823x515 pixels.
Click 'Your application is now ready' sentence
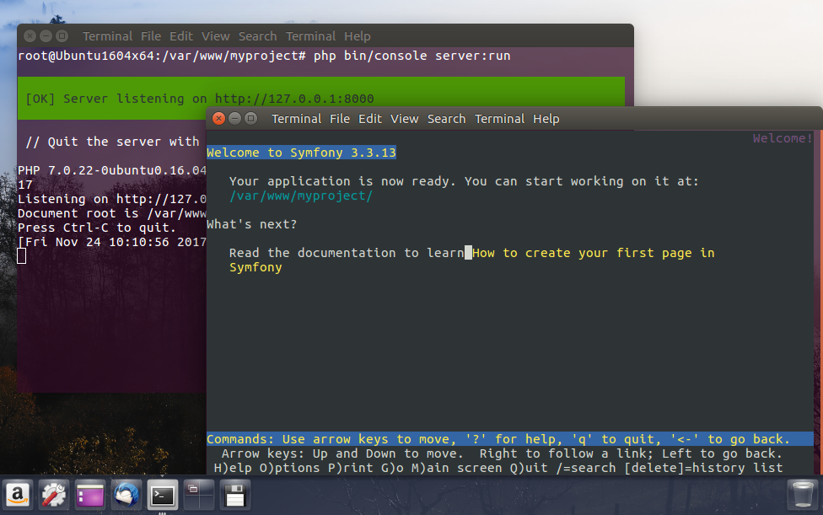pyautogui.click(x=464, y=181)
